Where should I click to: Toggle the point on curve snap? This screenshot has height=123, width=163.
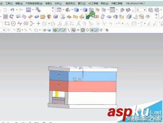coord(96,30)
